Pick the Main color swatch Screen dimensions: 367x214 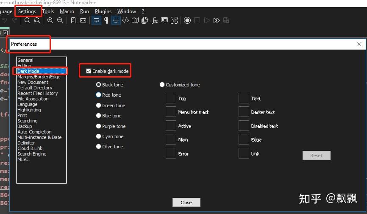[x=171, y=139]
